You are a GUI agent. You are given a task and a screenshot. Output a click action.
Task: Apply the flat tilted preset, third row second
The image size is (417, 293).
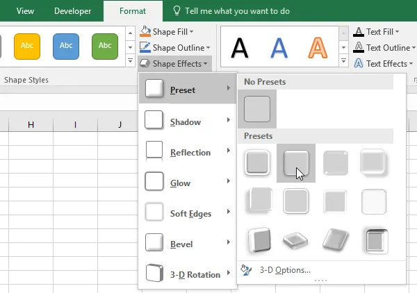[295, 240]
